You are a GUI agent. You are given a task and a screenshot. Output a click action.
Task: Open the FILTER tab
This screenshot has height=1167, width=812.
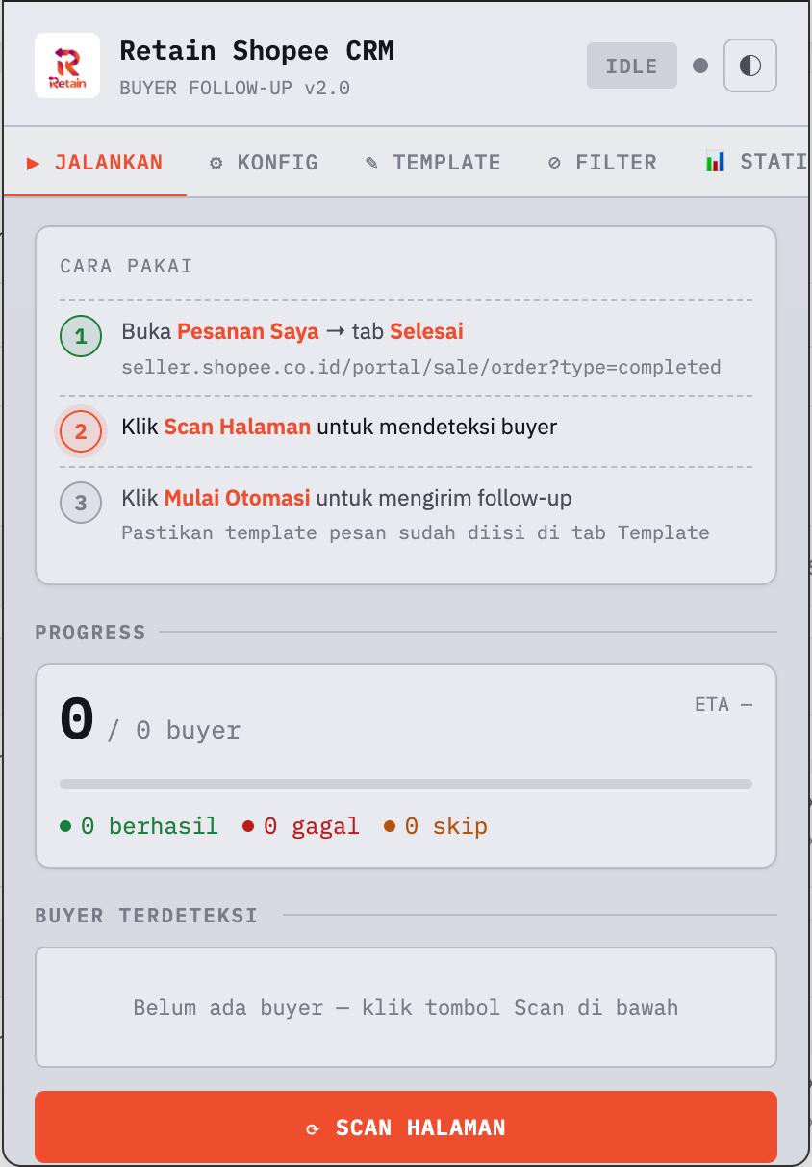[x=616, y=163]
